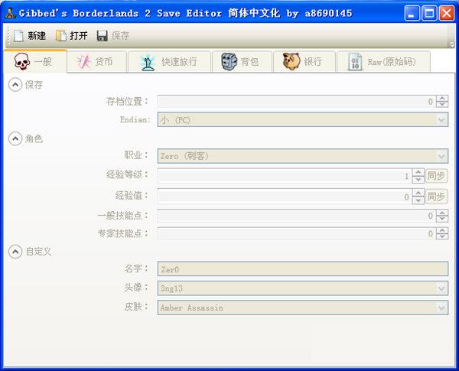Click 同步 button next to 经验值
The image size is (459, 371).
[x=436, y=197]
